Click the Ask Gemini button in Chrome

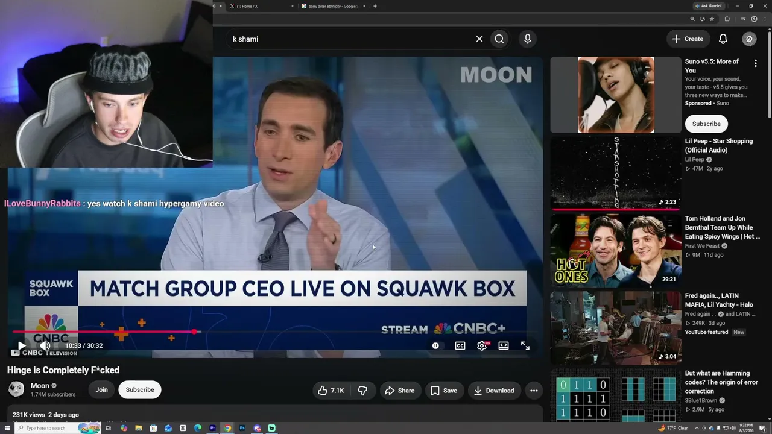[x=709, y=6]
